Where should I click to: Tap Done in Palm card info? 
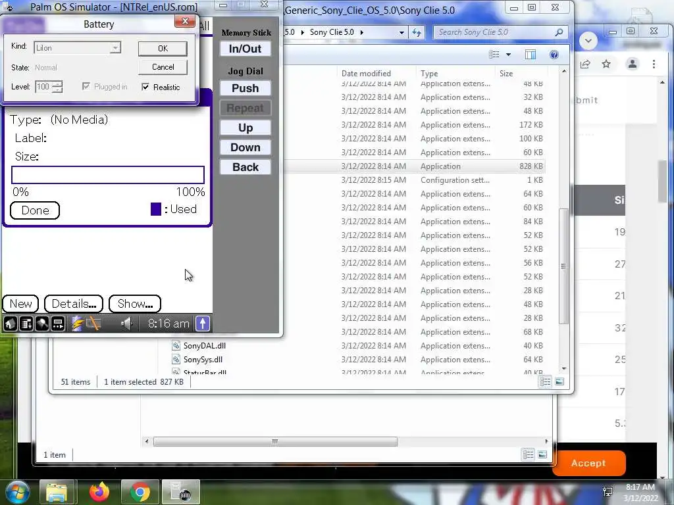pos(35,210)
